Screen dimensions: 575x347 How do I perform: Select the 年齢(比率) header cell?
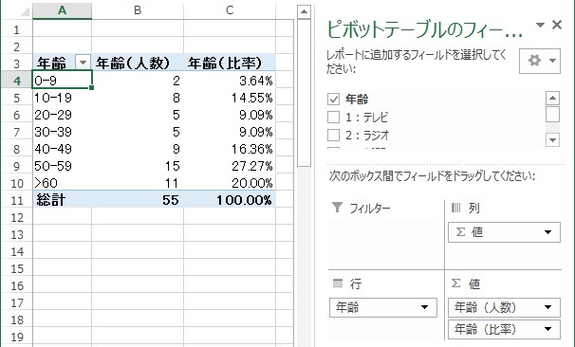[x=230, y=63]
